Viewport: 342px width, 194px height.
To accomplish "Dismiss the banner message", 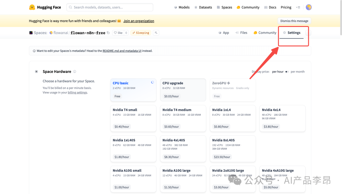I will click(294, 21).
